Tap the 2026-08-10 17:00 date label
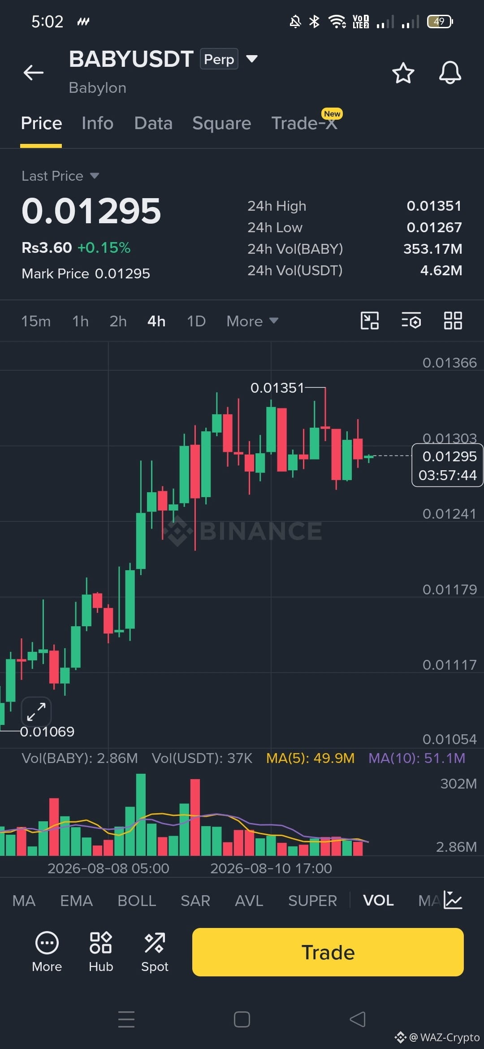484x1049 pixels. click(x=271, y=868)
